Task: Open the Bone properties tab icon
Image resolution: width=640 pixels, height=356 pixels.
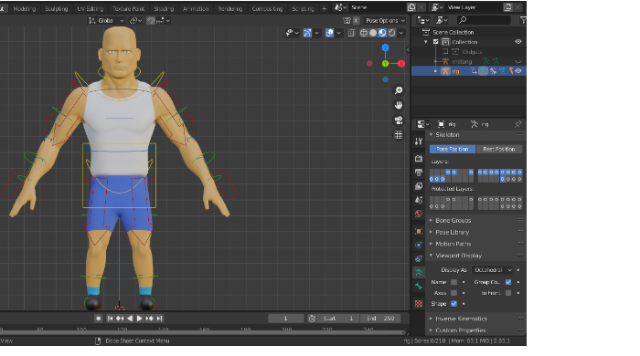Action: click(419, 287)
